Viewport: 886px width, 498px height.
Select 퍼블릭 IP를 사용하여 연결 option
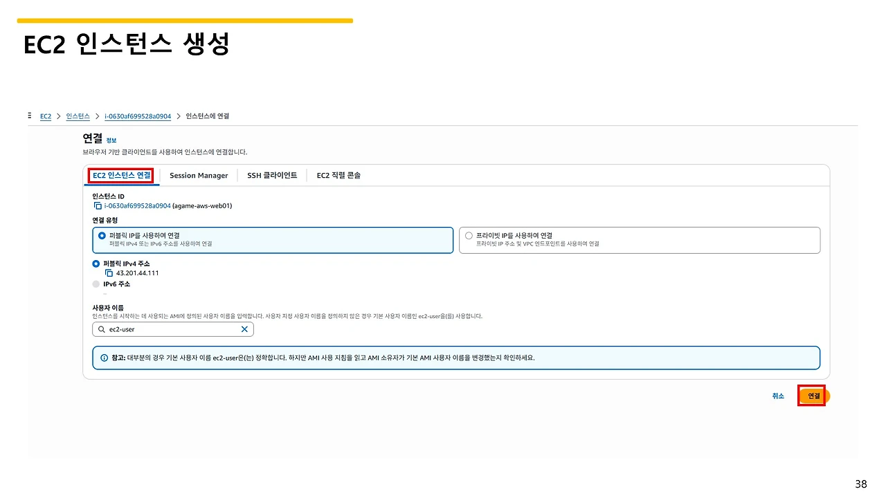(x=273, y=240)
